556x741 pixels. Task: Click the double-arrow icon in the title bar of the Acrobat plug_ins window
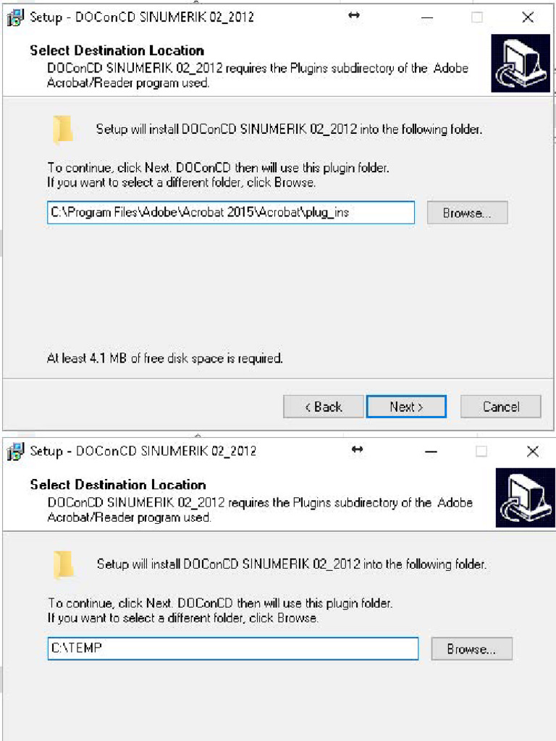(353, 16)
